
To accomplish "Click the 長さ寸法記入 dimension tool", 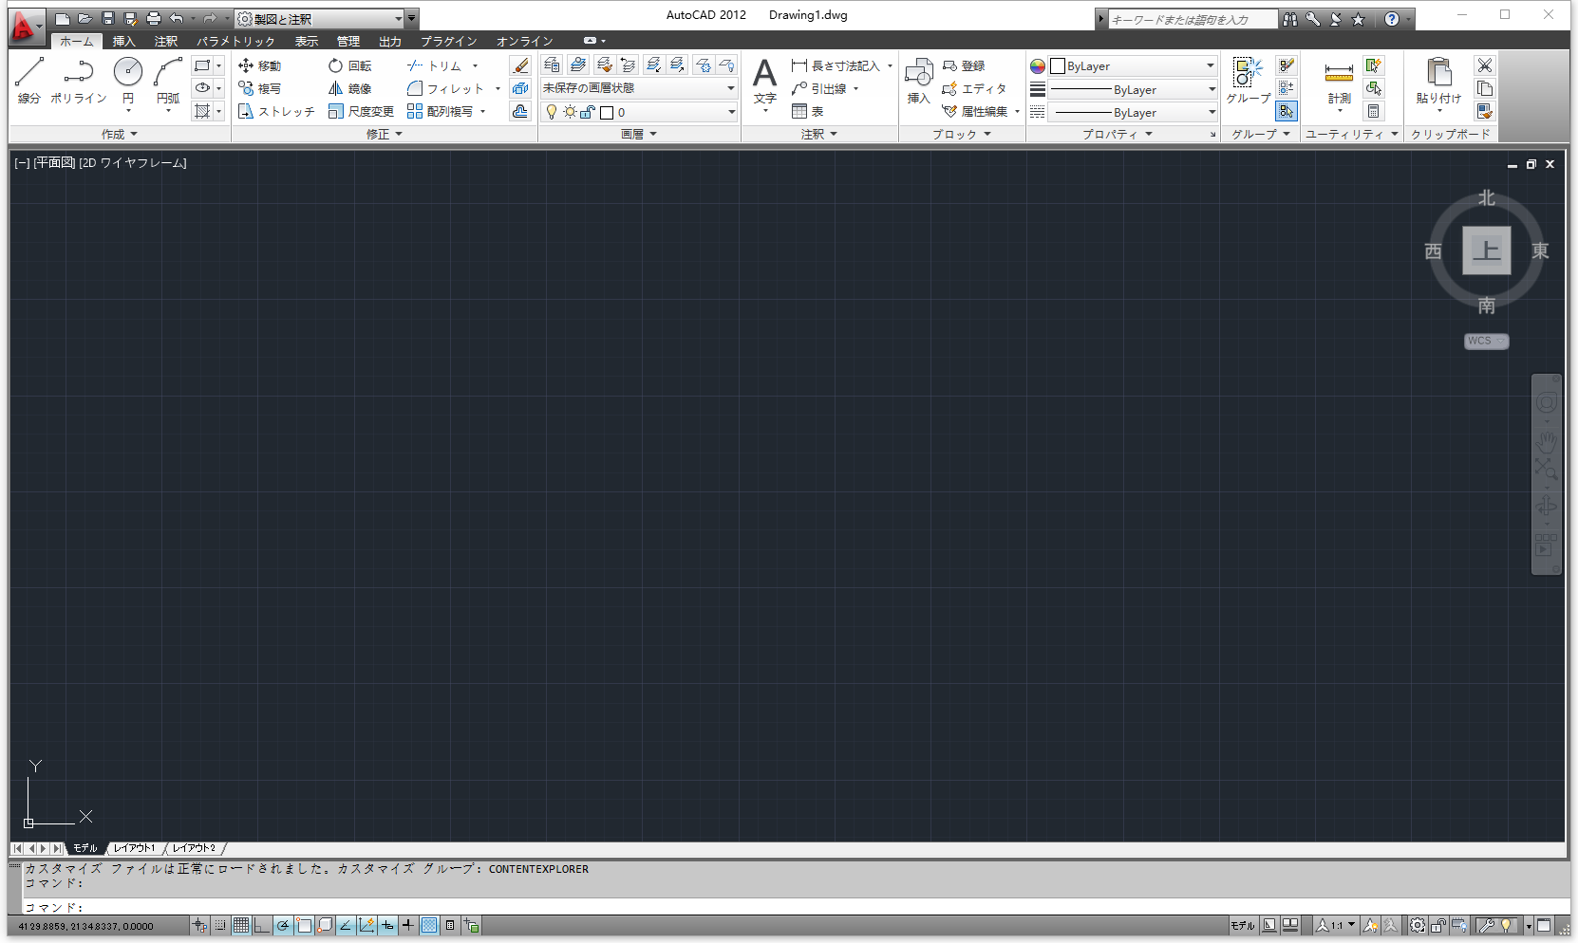I will pyautogui.click(x=836, y=65).
